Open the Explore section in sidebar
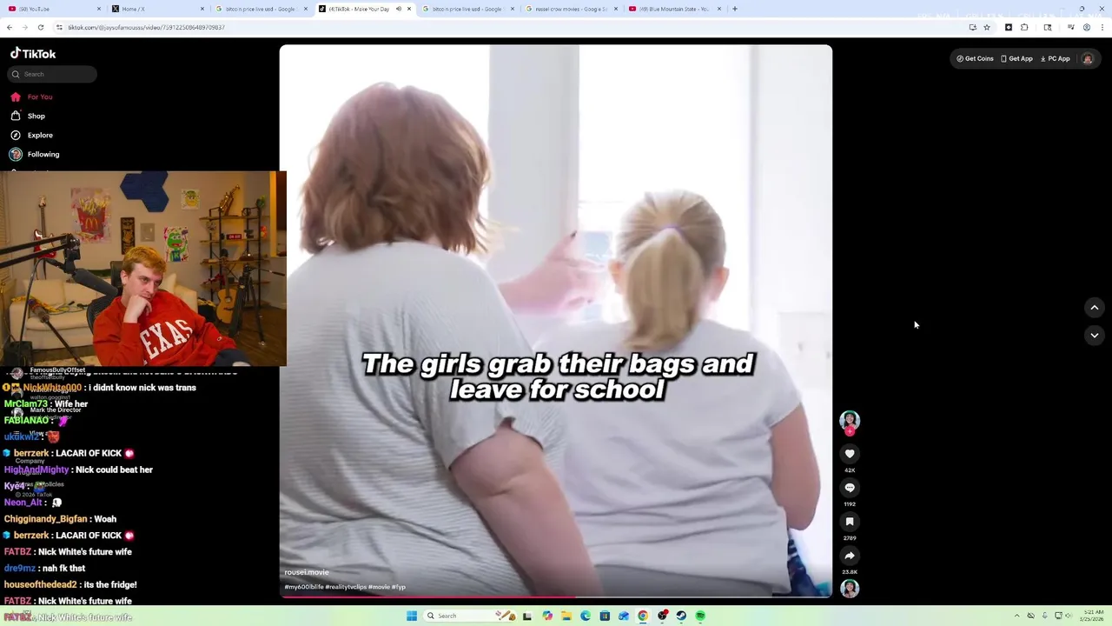Screen dimensions: 1112x626 [x=31, y=135]
